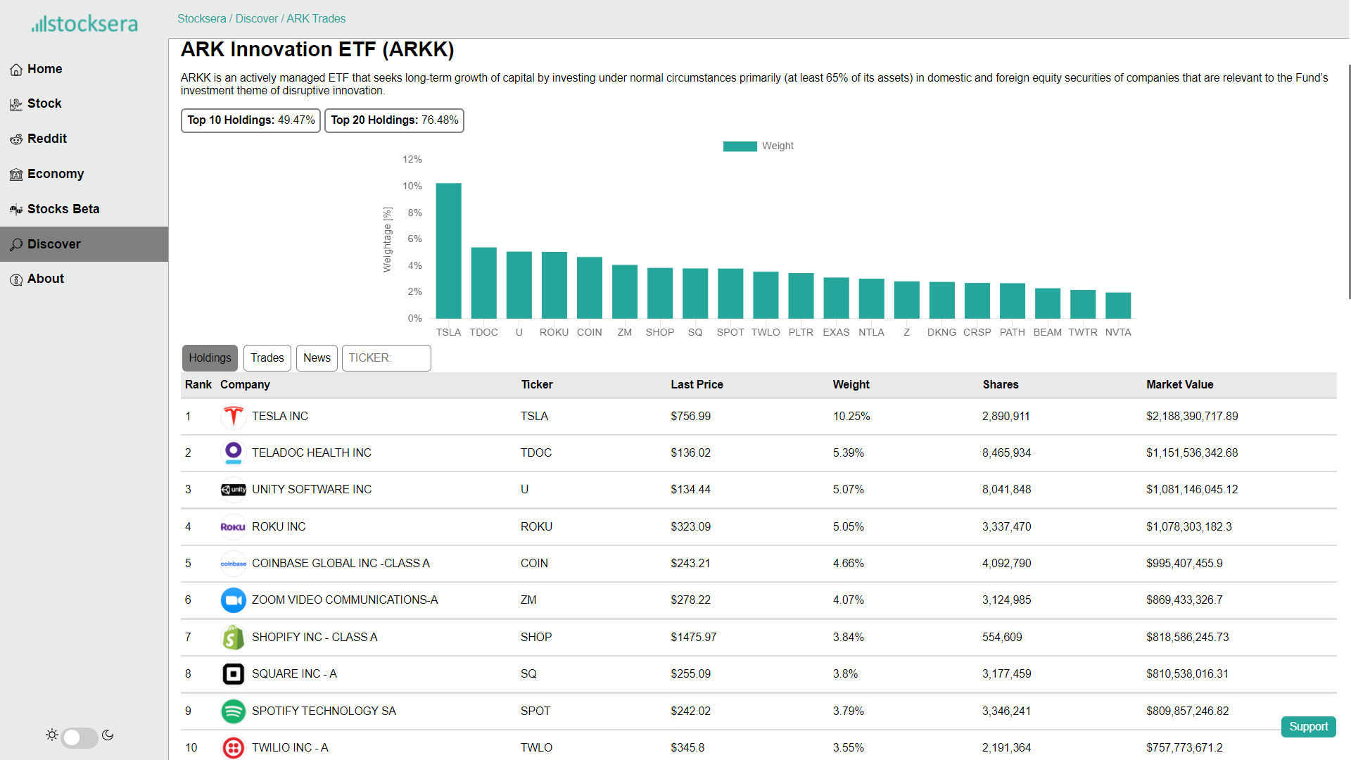Click the Spotify logo icon
This screenshot has height=760, width=1351.
click(x=233, y=711)
